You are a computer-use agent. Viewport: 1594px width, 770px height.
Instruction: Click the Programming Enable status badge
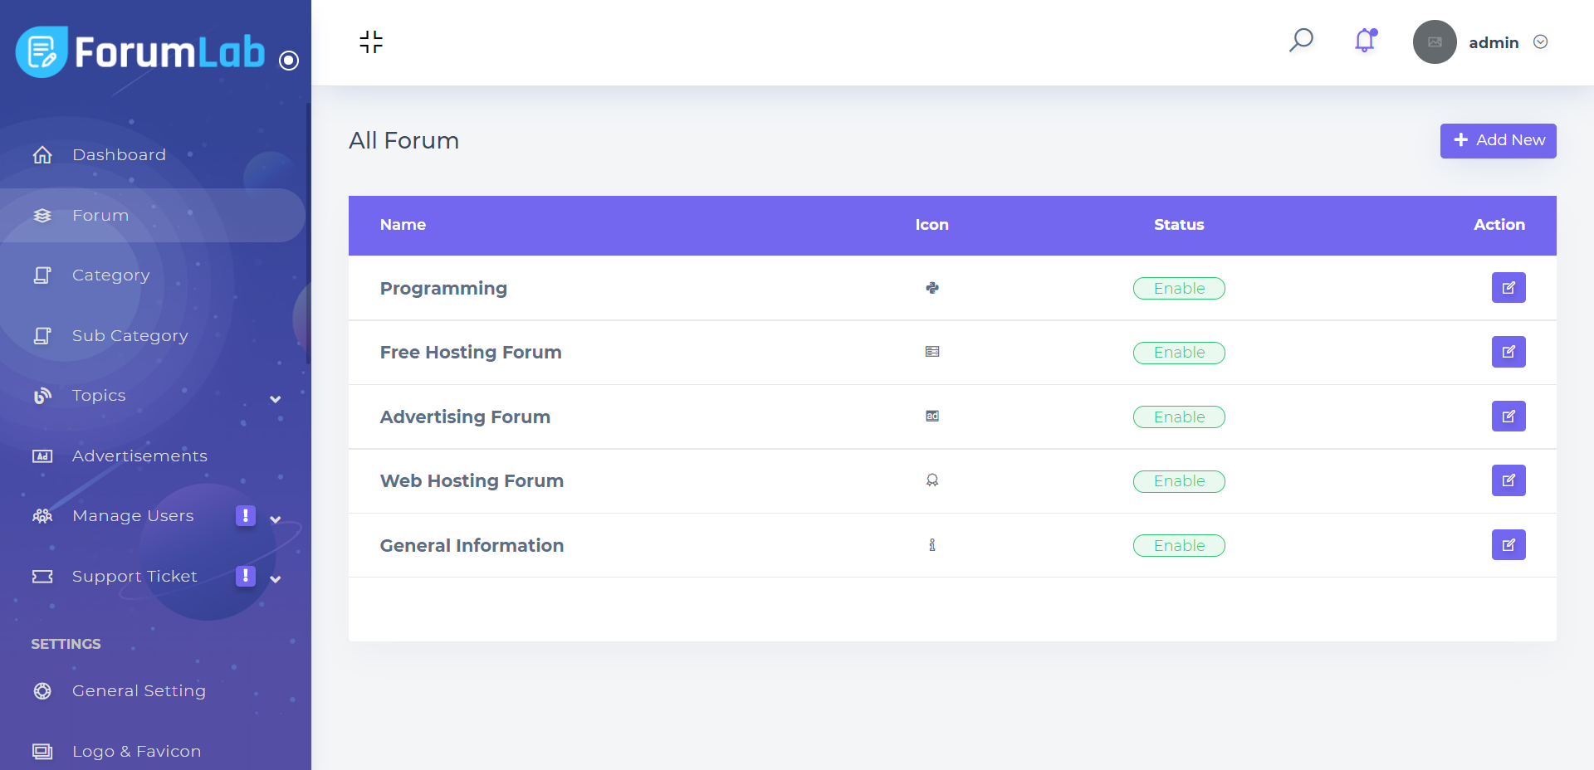1179,289
